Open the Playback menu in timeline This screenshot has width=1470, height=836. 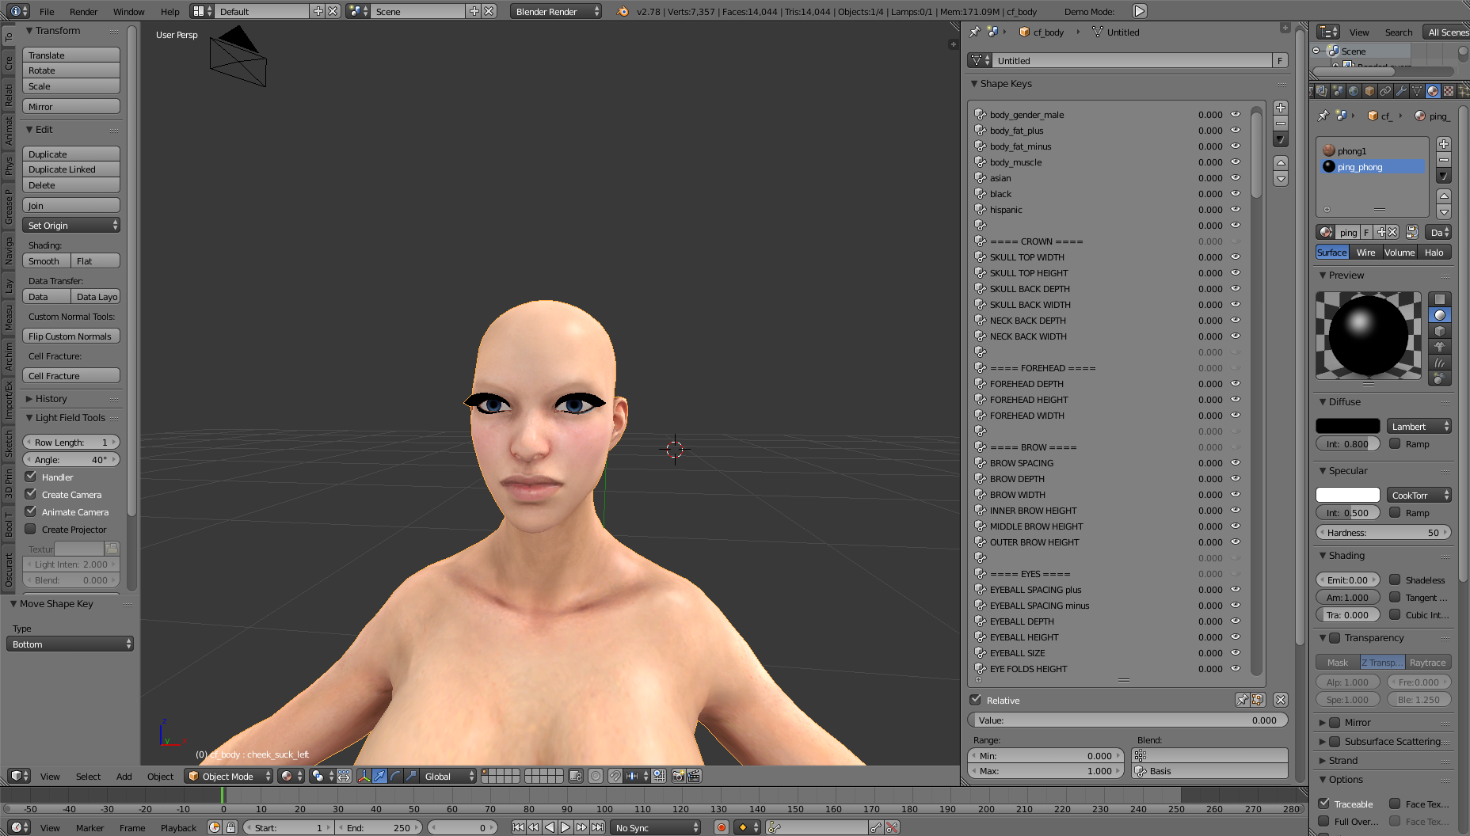tap(178, 827)
